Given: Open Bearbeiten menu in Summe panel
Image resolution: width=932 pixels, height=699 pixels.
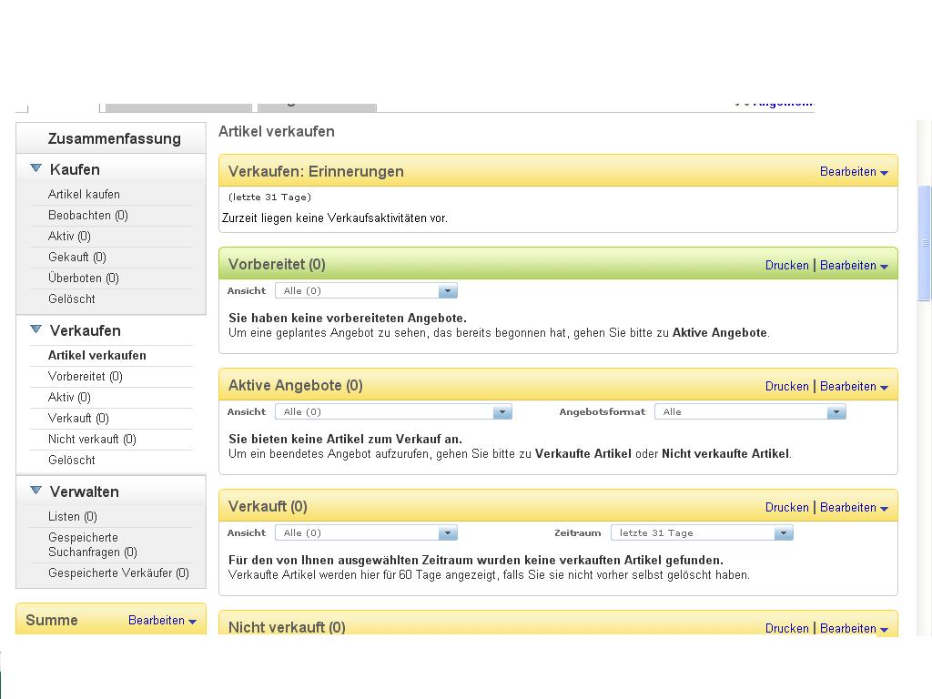Looking at the screenshot, I should (x=162, y=620).
